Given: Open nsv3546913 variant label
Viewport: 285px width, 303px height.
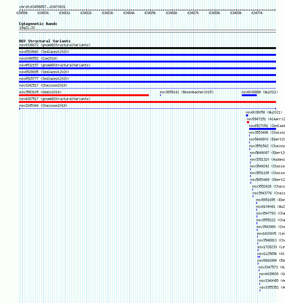Looking at the screenshot, I should [271, 240].
